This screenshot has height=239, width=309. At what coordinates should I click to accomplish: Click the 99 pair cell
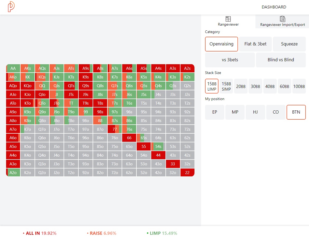point(85,112)
